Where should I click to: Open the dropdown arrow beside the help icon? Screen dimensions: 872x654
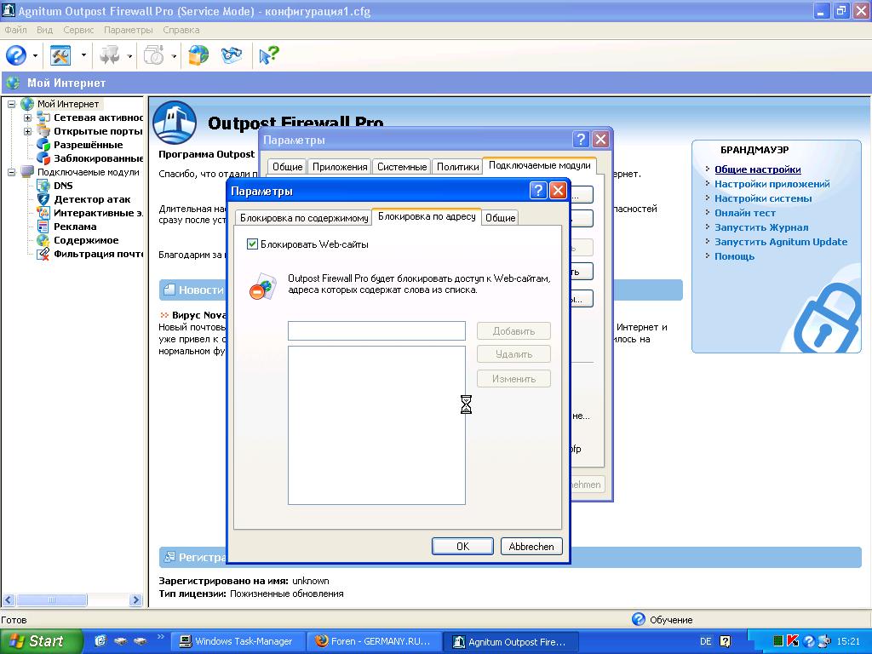pos(35,55)
